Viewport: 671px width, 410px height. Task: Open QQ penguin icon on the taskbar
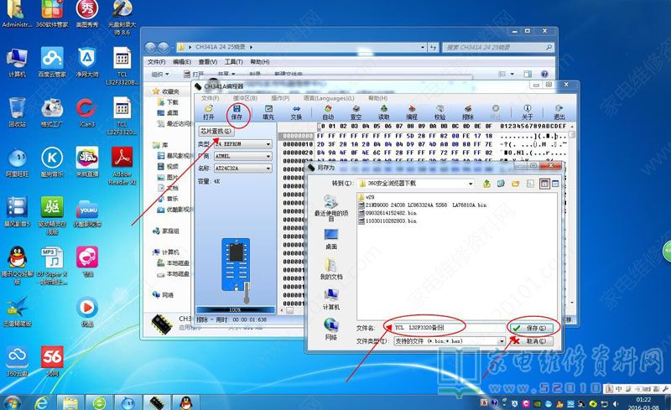pos(185,402)
